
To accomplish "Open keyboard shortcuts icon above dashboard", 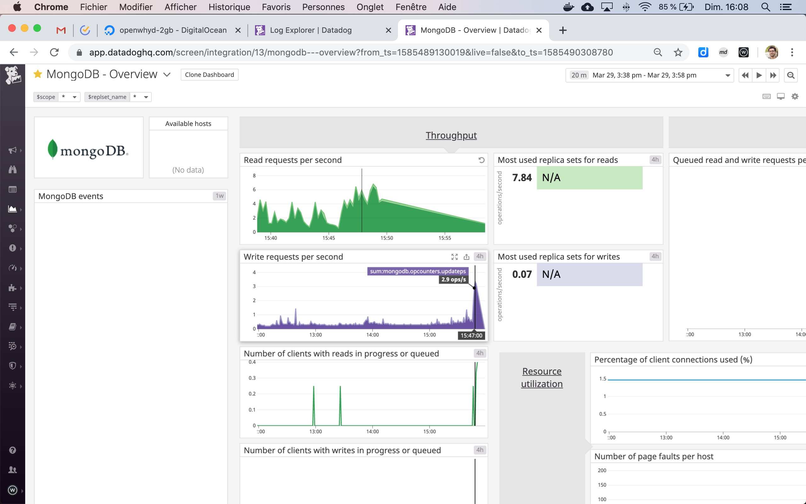I will click(x=766, y=96).
